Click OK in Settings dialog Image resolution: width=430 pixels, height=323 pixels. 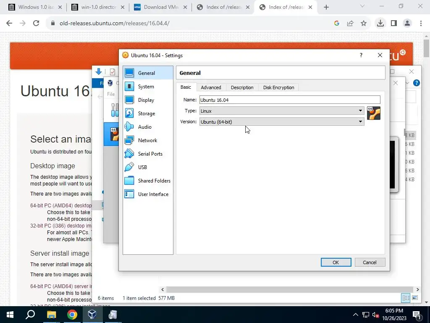pos(336,262)
